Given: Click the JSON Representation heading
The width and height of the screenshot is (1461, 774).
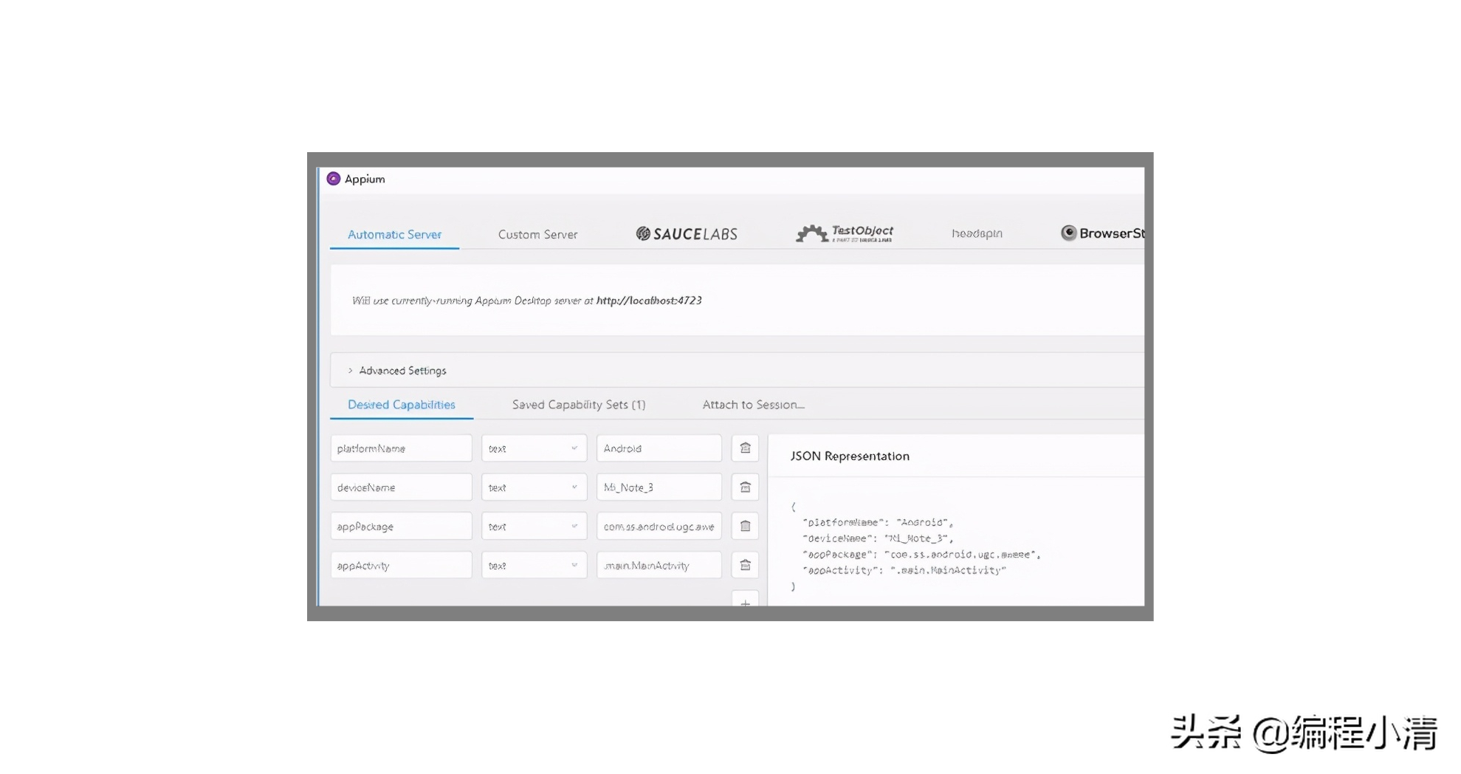Looking at the screenshot, I should coord(850,456).
